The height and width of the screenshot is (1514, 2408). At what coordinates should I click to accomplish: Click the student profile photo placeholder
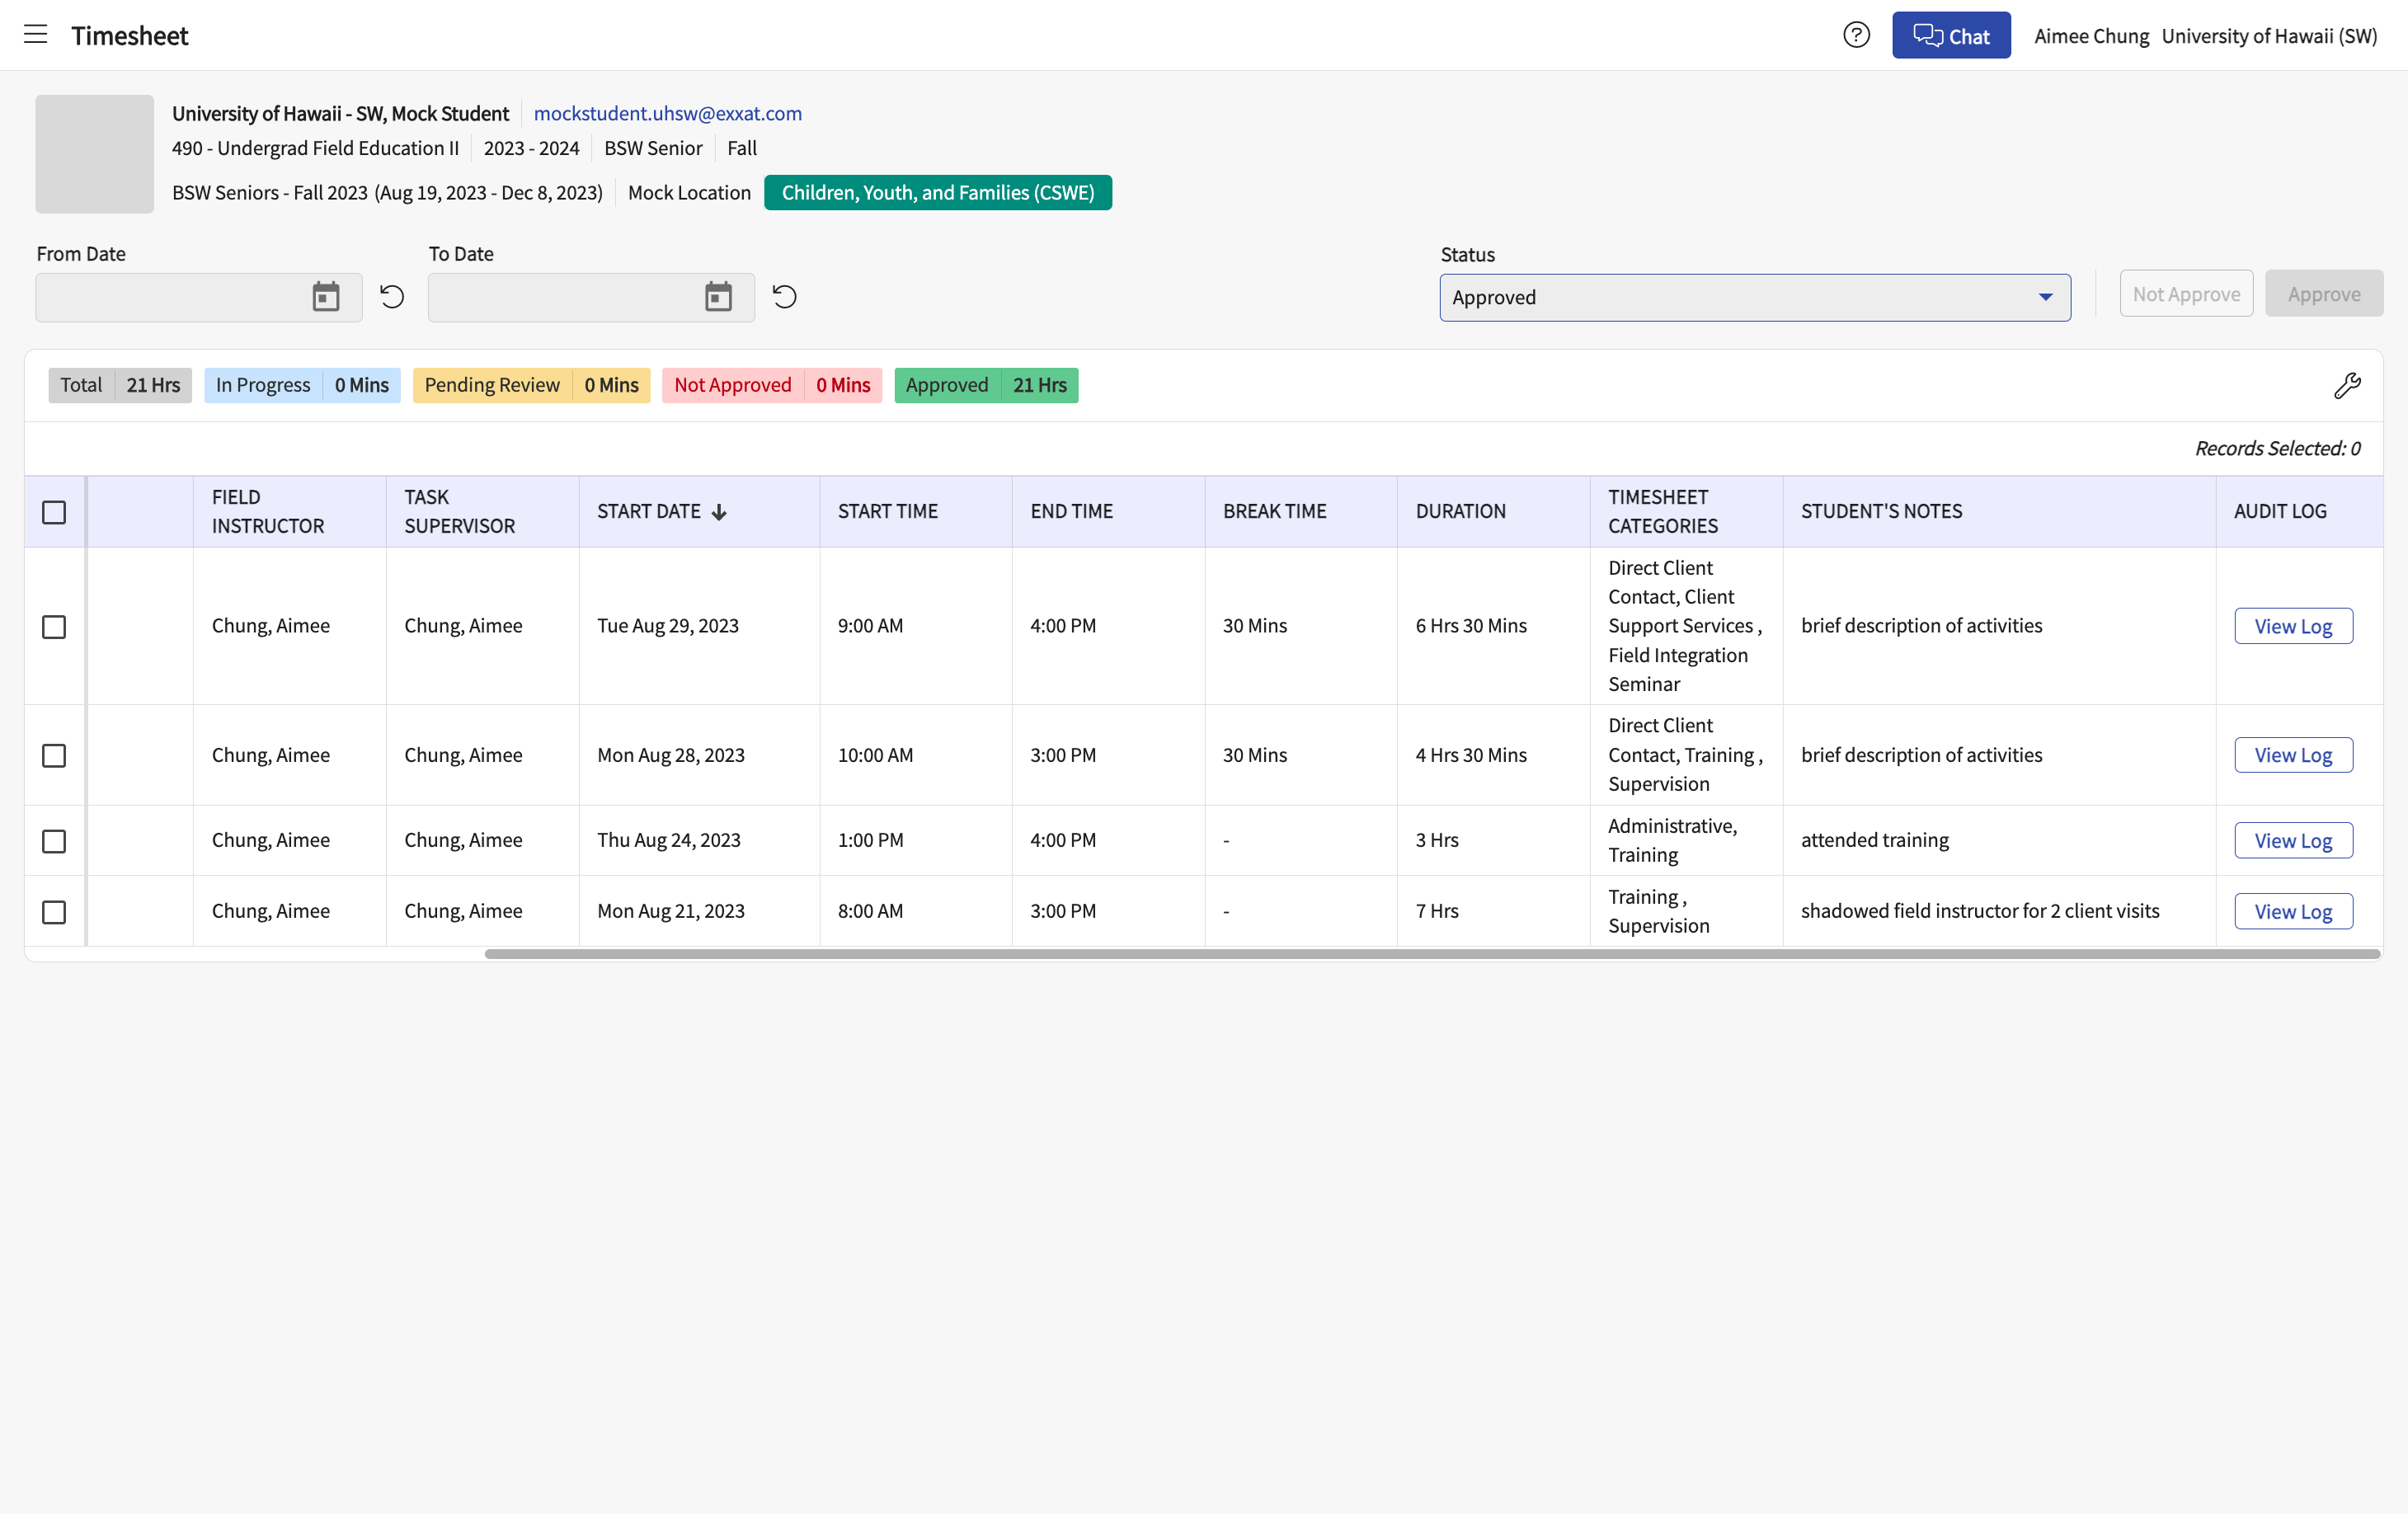(x=95, y=154)
